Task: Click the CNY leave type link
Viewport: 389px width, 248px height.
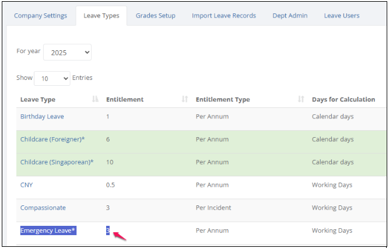Action: pyautogui.click(x=26, y=185)
